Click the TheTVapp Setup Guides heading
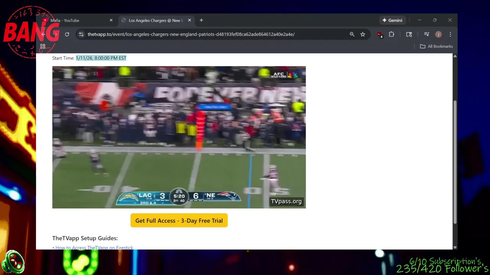490x275 pixels. pyautogui.click(x=85, y=238)
